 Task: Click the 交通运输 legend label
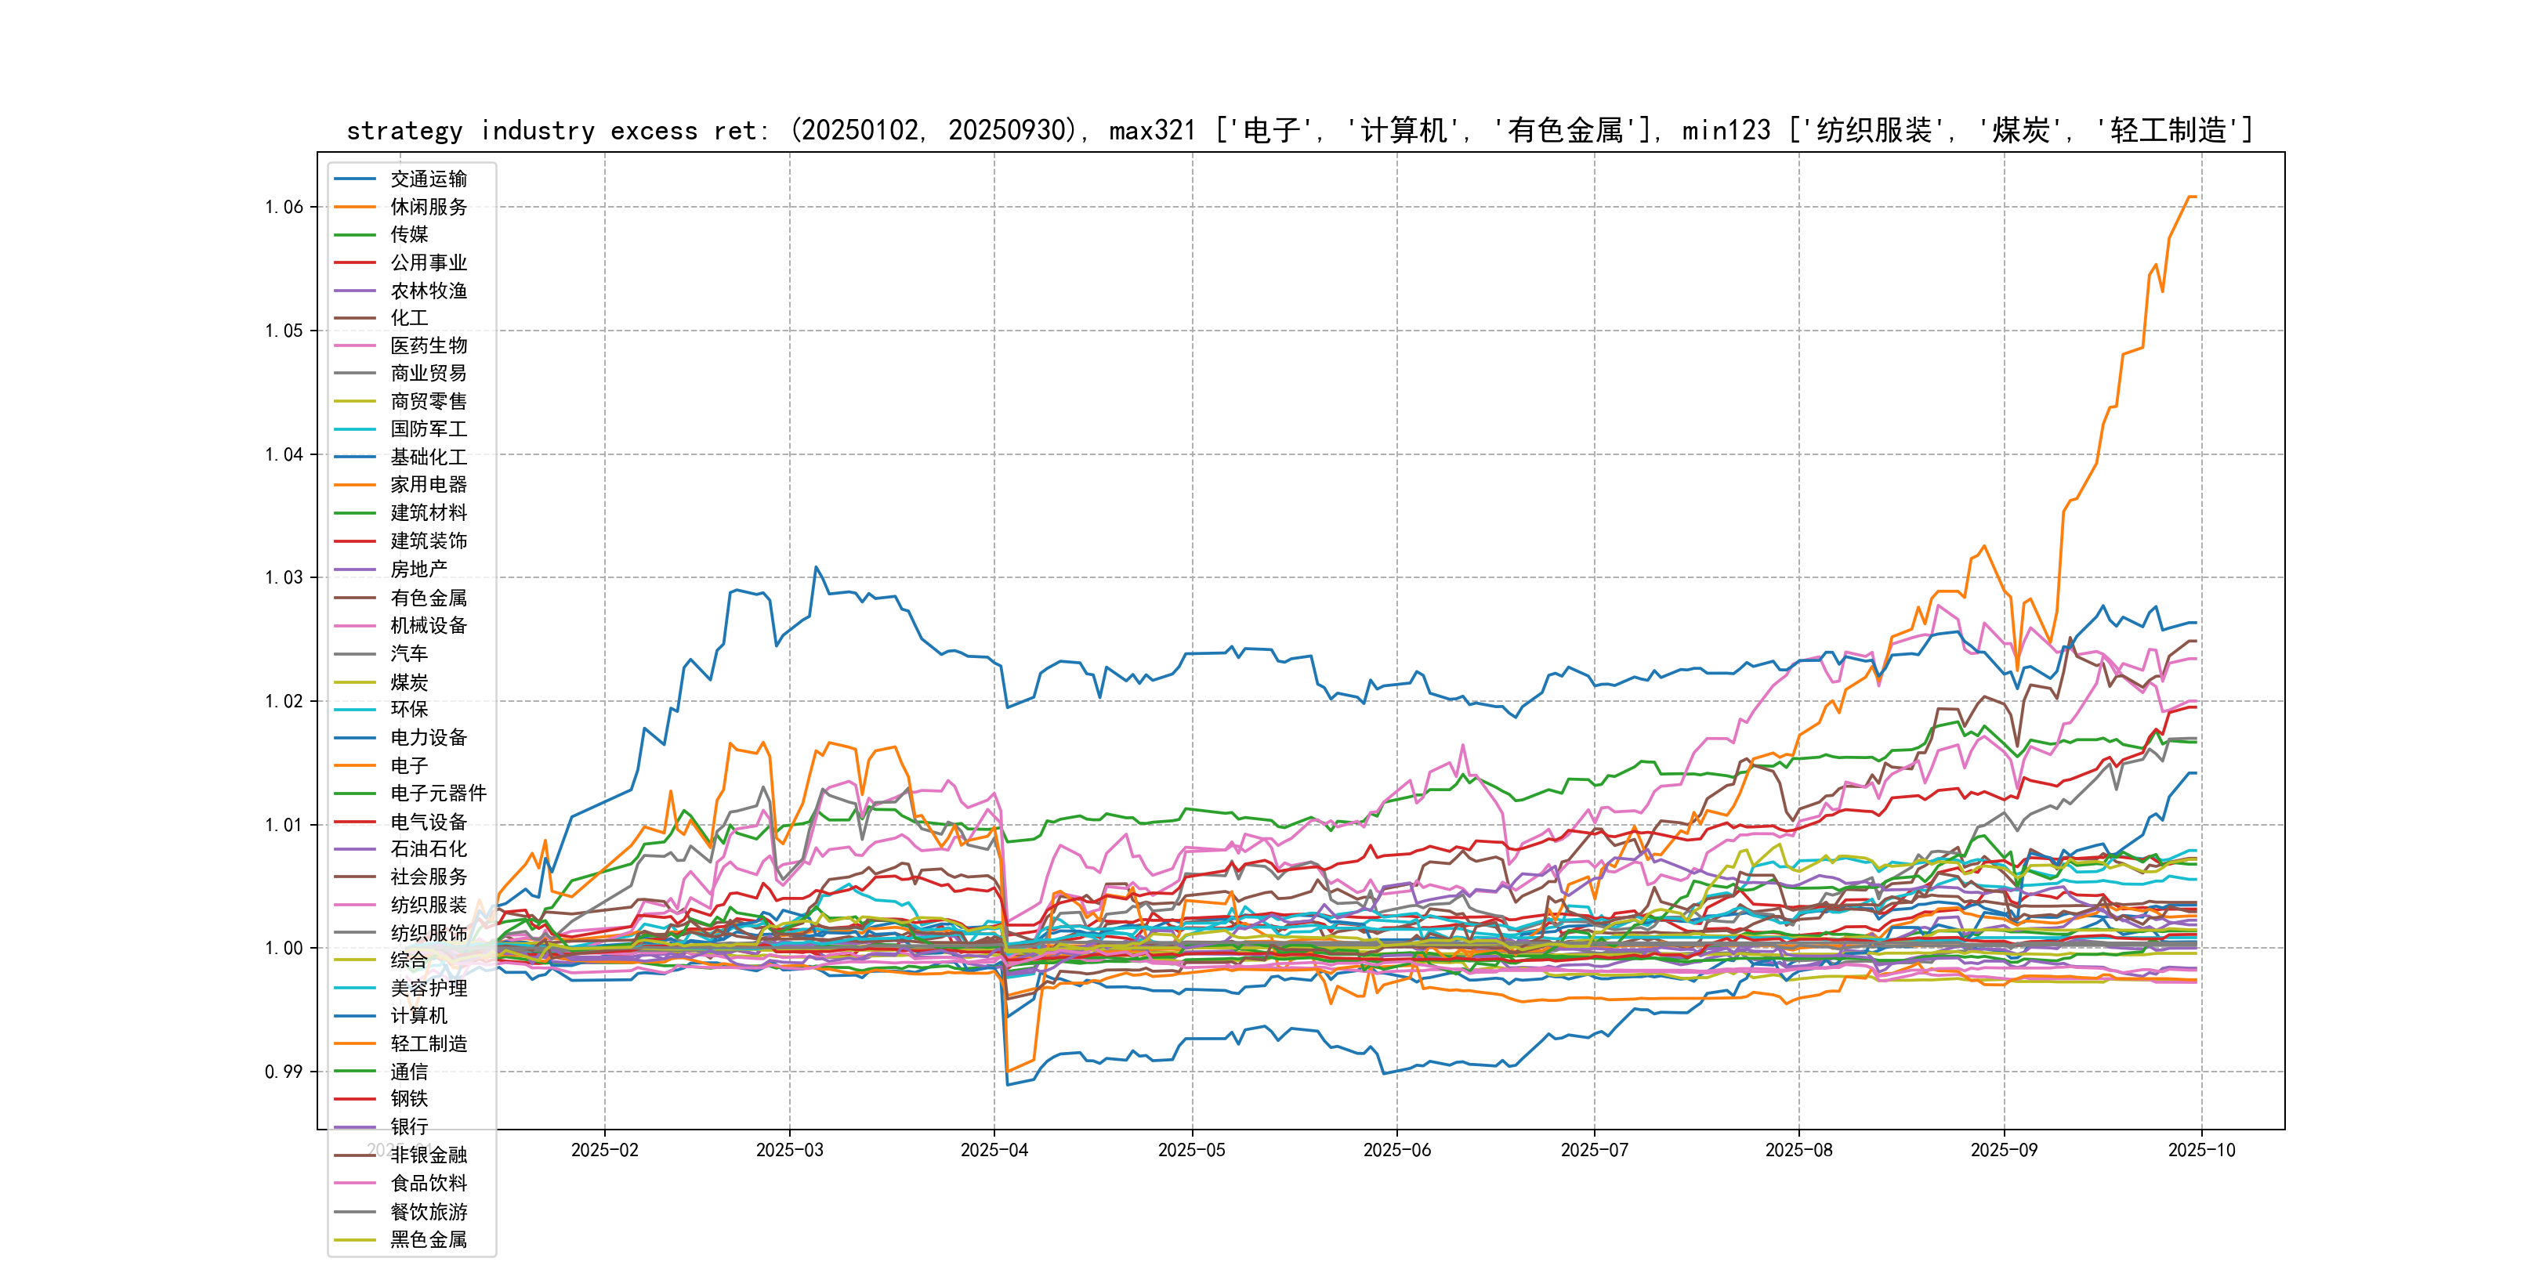(428, 179)
